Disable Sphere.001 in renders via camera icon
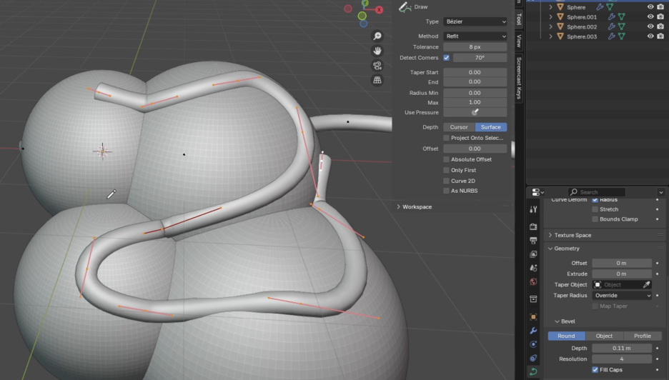669x380 pixels. [660, 16]
